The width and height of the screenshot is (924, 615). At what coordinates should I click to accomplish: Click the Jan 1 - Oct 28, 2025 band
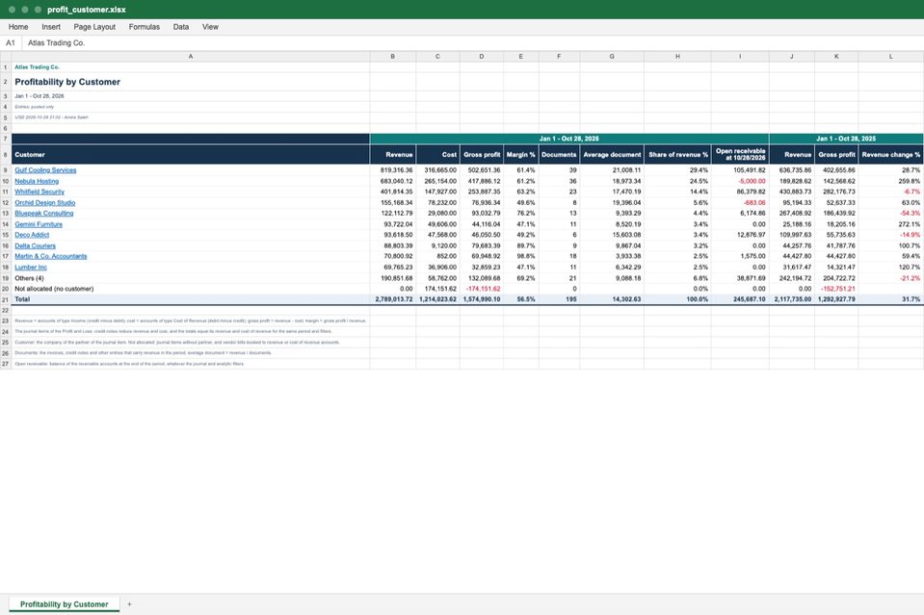coord(846,139)
